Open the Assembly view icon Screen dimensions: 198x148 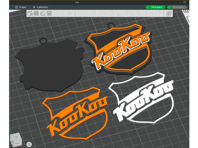point(169,14)
